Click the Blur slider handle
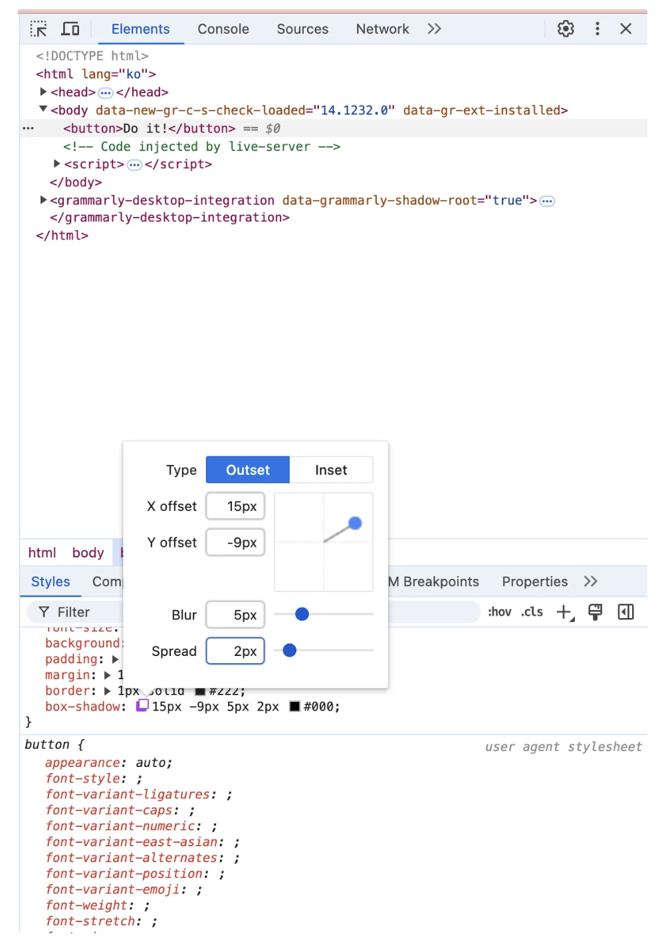Viewport: 662px width, 942px height. (302, 614)
